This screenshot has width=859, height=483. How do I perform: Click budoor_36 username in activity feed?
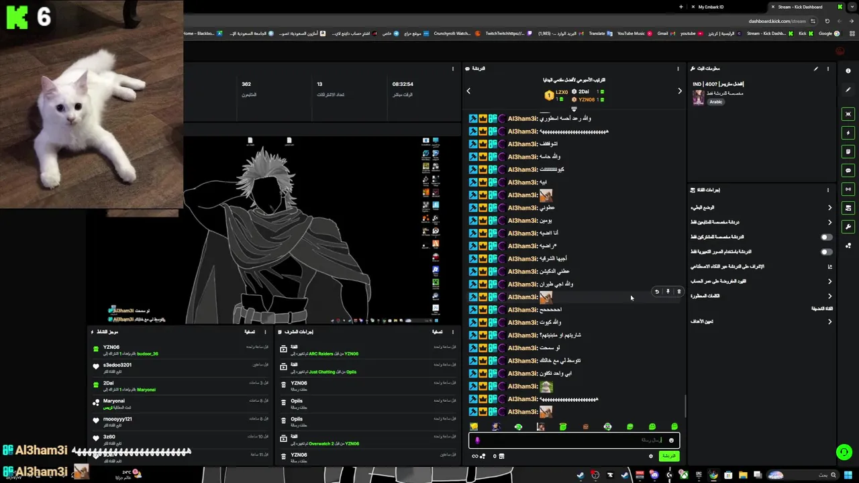[148, 354]
